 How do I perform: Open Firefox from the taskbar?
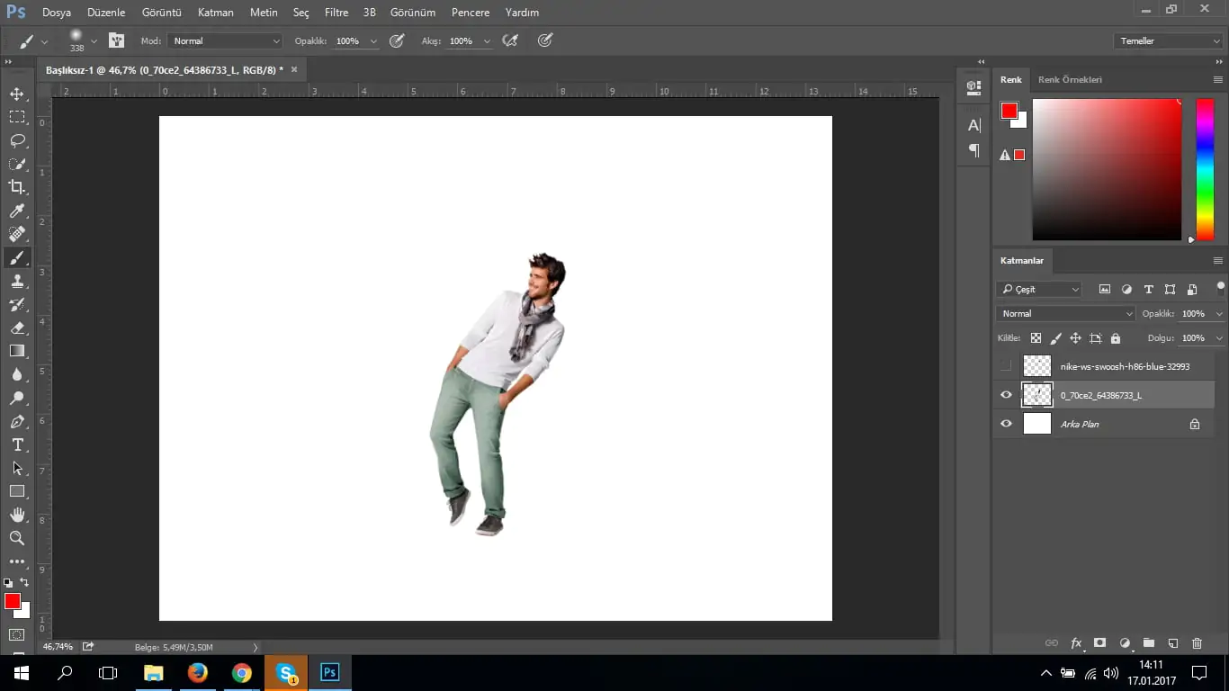197,673
